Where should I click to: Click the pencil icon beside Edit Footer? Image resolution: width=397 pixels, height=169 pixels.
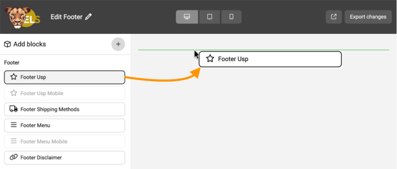point(88,17)
